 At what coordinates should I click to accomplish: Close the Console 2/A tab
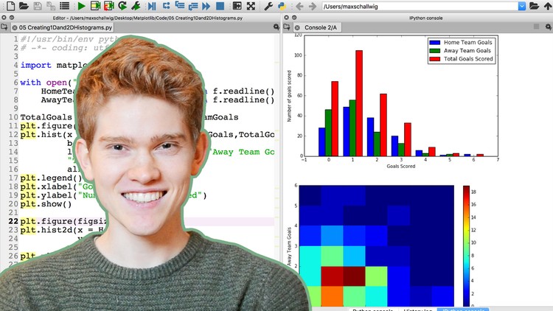(x=297, y=27)
